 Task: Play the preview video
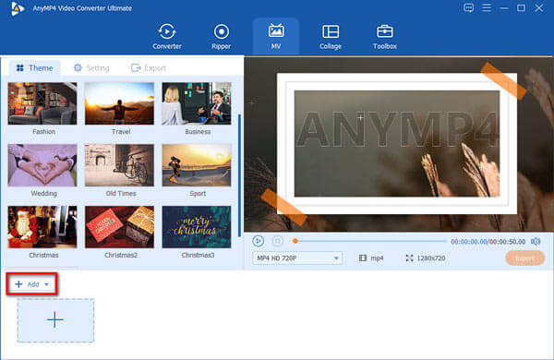tap(259, 241)
